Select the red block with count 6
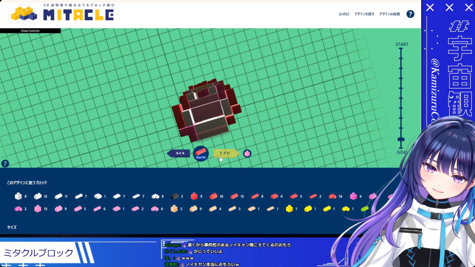This screenshot has height=267, width=475. pyautogui.click(x=274, y=196)
